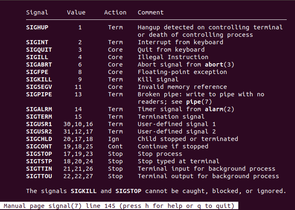Click the SIGTTOU signal name
Image resolution: width=295 pixels, height=210 pixels.
coord(38,176)
